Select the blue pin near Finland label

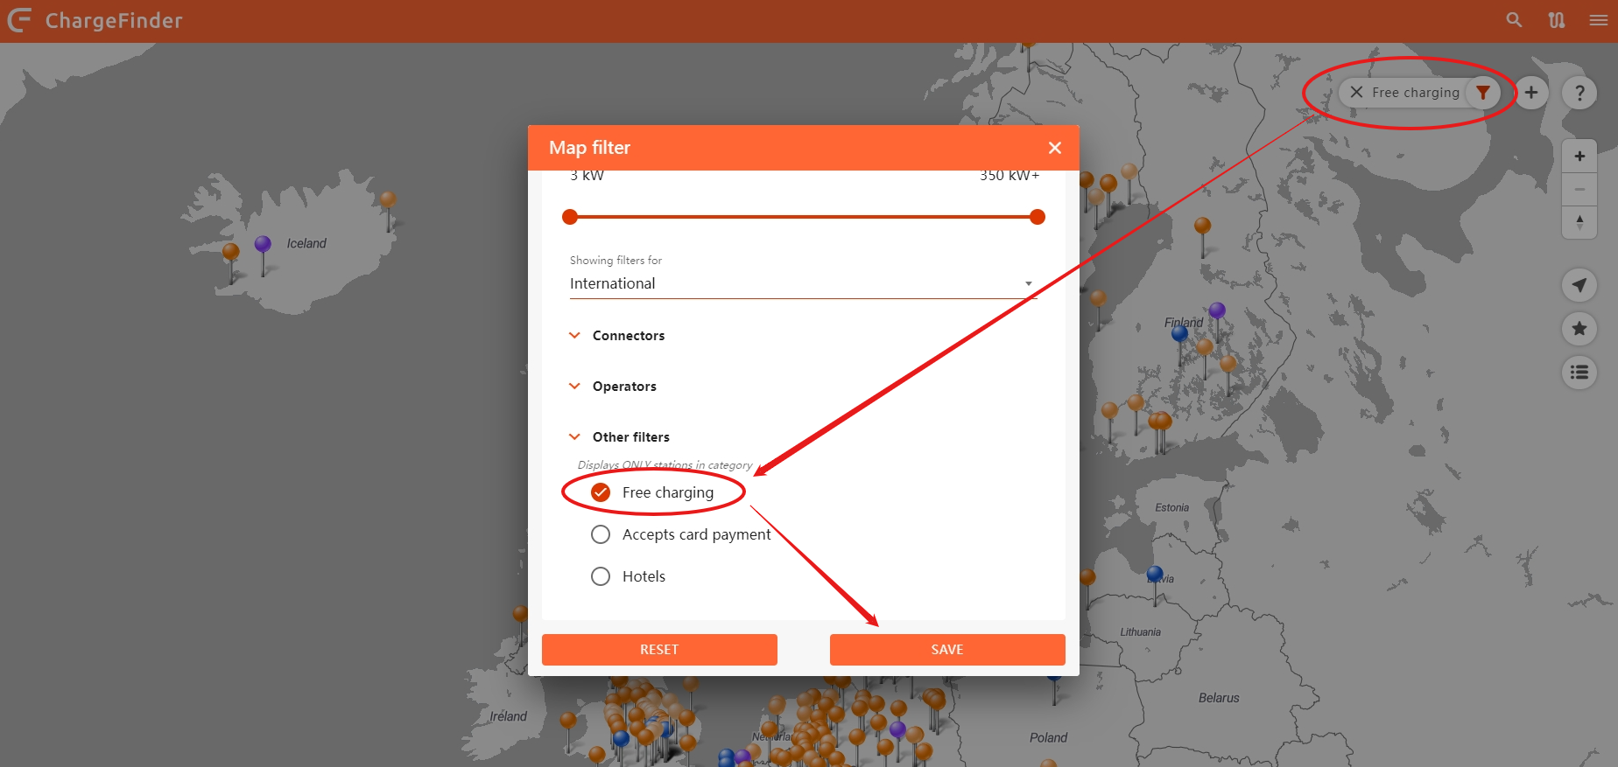(1179, 333)
